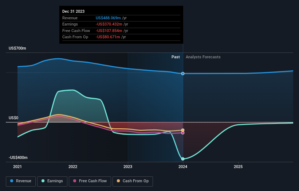This screenshot has width=299, height=191.
Task: Click the -US$400m y-axis label
Action: pyautogui.click(x=18, y=157)
